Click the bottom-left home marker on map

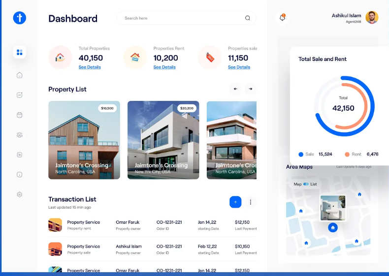(x=306, y=243)
